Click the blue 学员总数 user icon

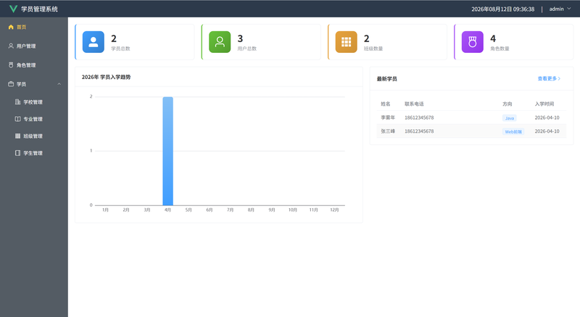(x=94, y=42)
